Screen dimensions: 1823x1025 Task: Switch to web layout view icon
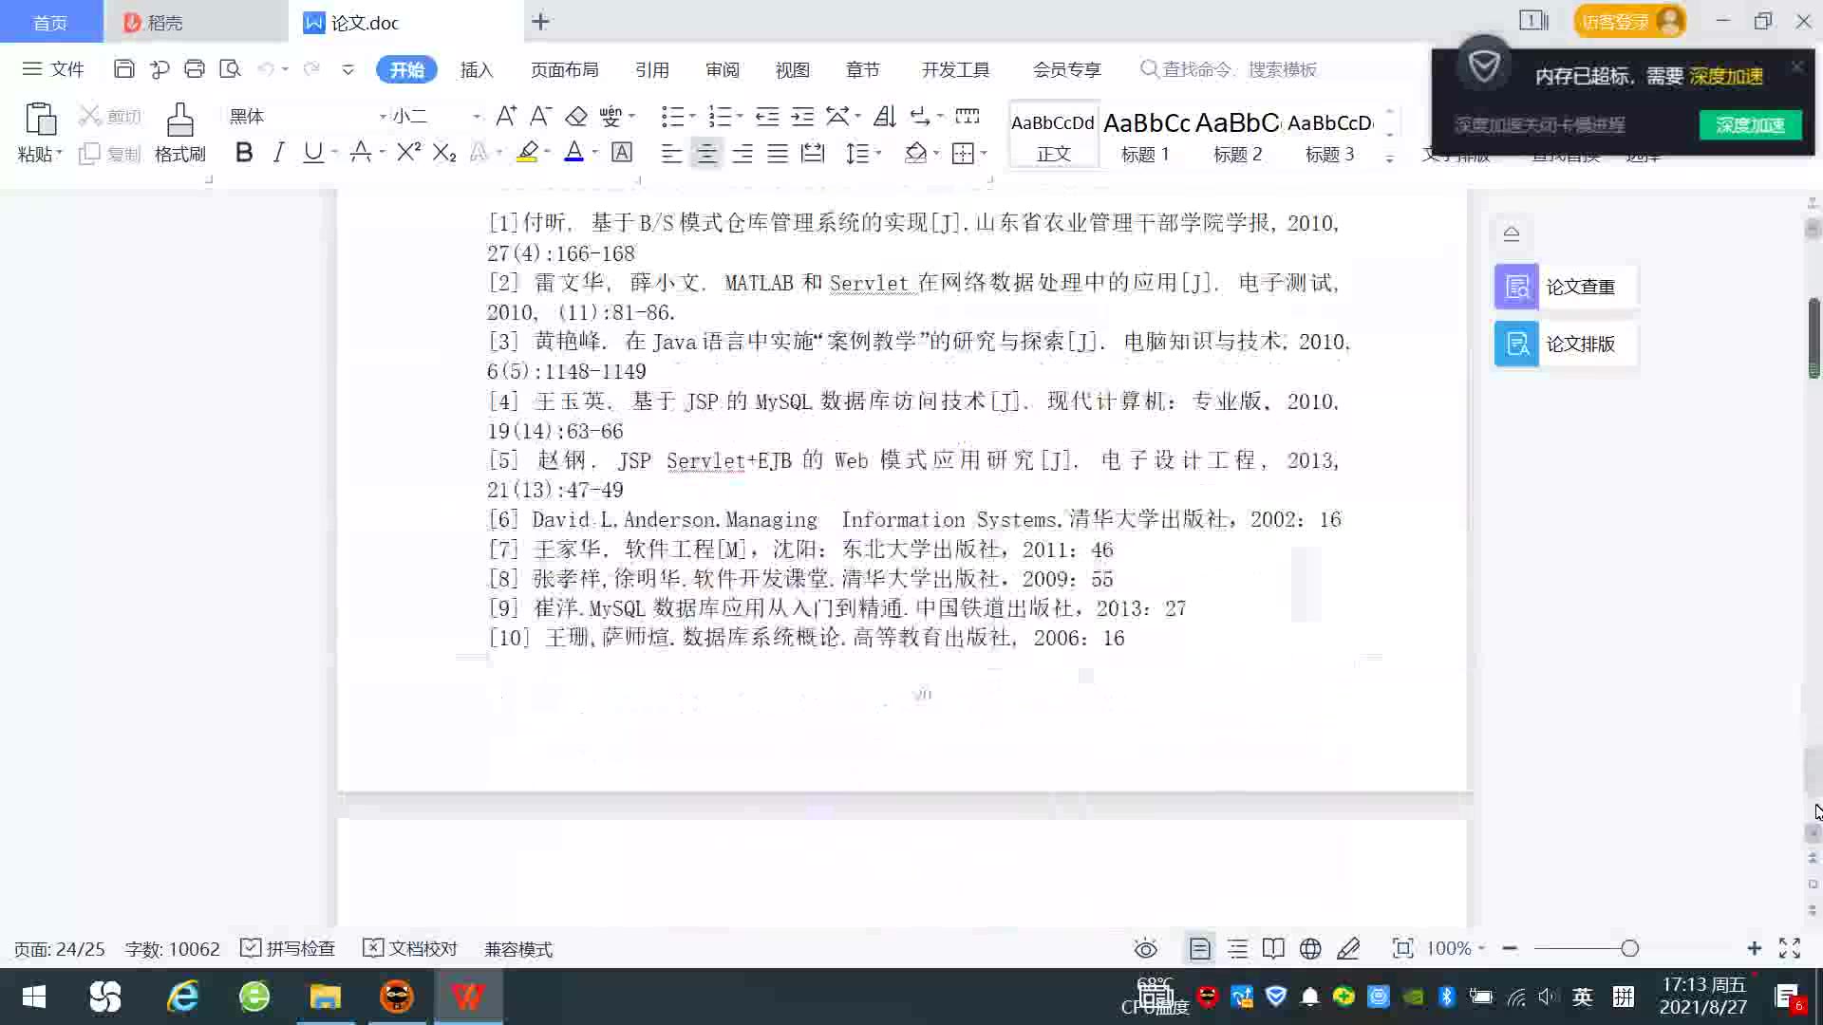(1310, 948)
